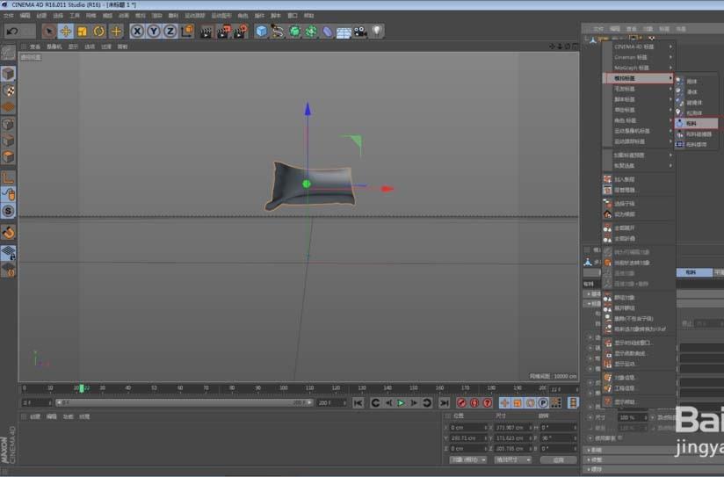Click the Light bulb icon in toolbar
Image resolution: width=724 pixels, height=477 pixels.
pyautogui.click(x=376, y=32)
